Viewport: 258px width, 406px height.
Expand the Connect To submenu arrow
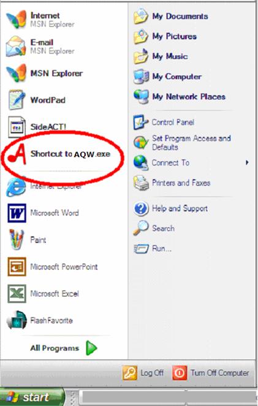[x=247, y=163]
